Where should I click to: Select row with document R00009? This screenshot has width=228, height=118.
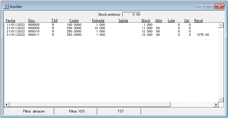[111, 28]
